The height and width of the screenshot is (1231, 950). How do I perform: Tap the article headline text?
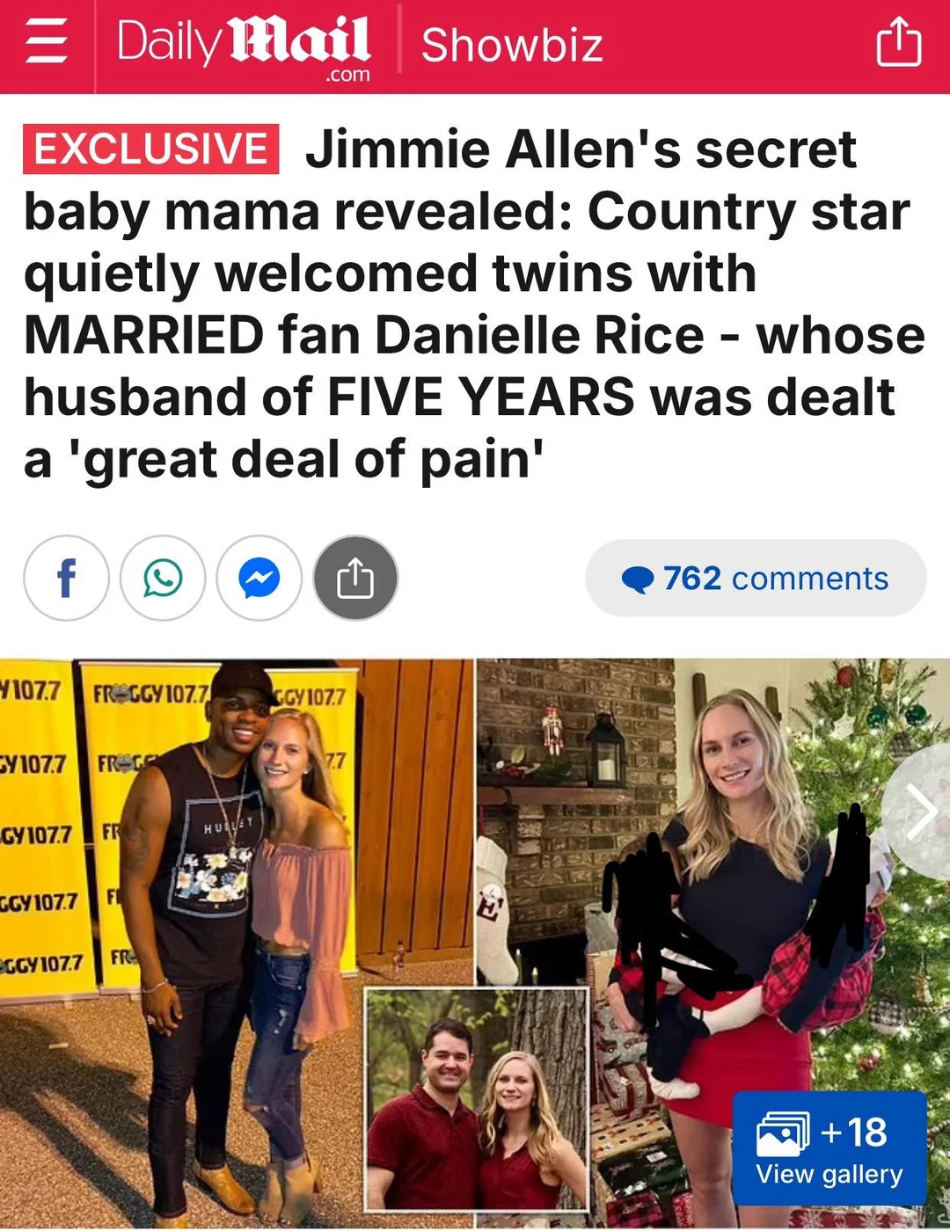(475, 304)
